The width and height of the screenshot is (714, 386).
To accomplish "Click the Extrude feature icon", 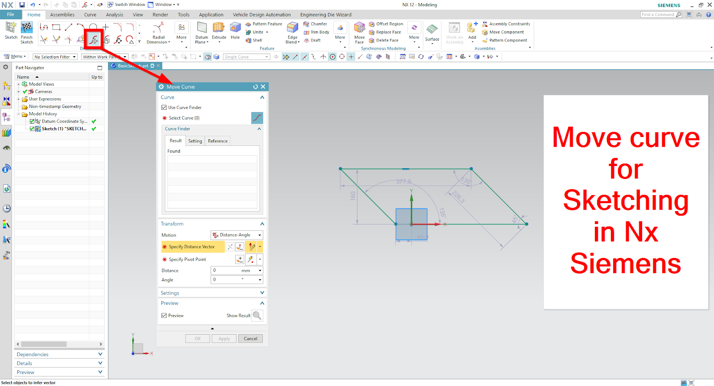I will coord(219,28).
